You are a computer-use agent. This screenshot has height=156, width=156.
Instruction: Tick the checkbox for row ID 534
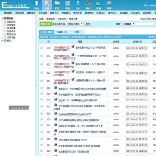click(41, 56)
